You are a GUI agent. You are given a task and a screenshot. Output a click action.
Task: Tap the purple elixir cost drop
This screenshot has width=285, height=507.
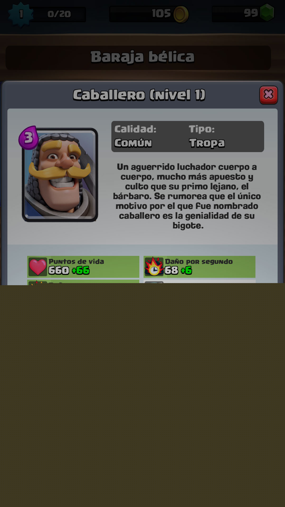(28, 138)
